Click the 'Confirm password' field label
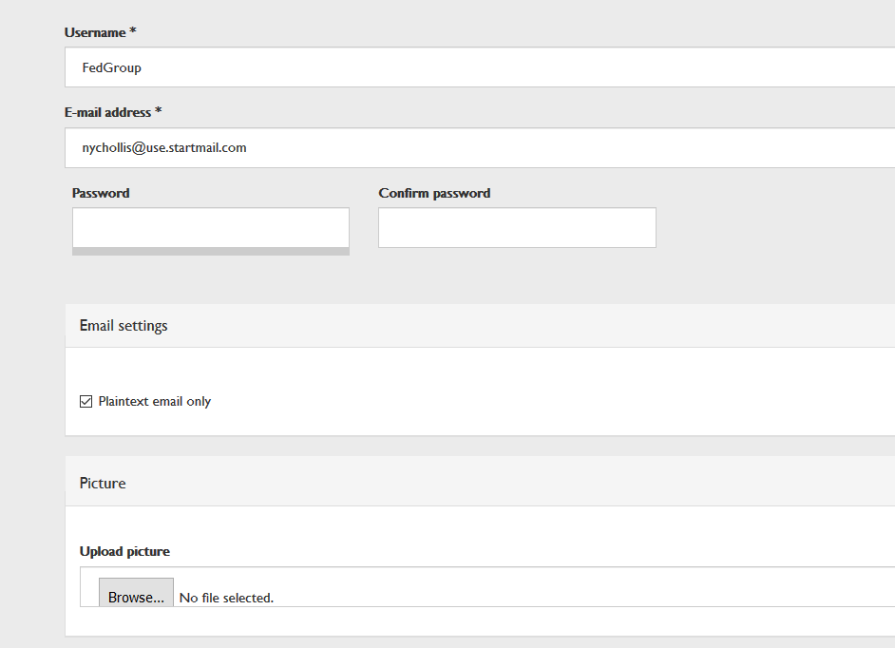 click(x=434, y=193)
